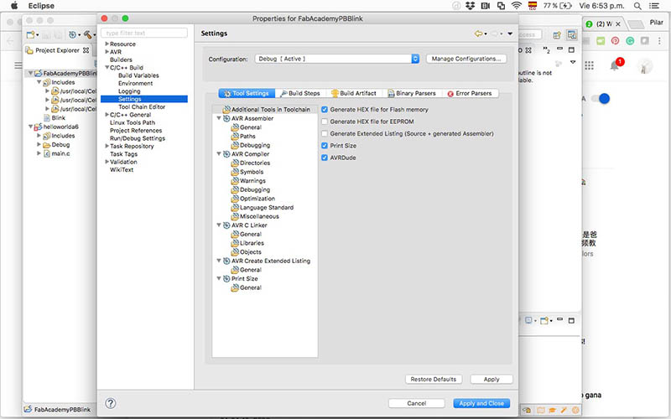Expand the AVR category in properties tree
The width and height of the screenshot is (671, 419).
tap(107, 52)
